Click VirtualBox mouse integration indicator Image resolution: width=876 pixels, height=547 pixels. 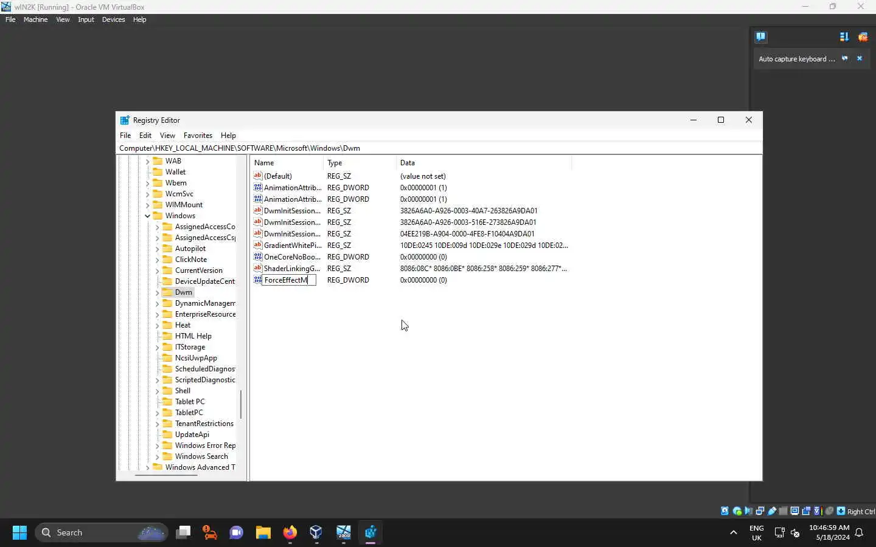(x=829, y=511)
